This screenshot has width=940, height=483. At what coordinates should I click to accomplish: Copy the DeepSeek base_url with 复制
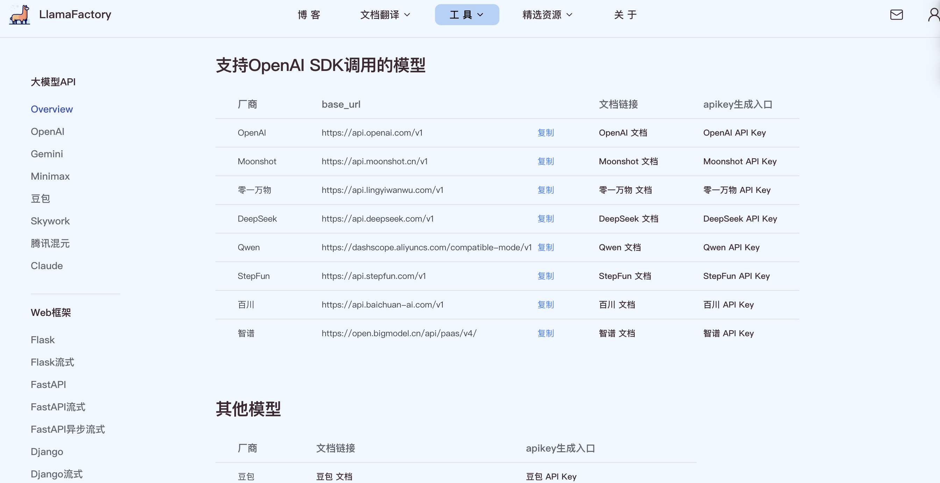[x=545, y=218]
